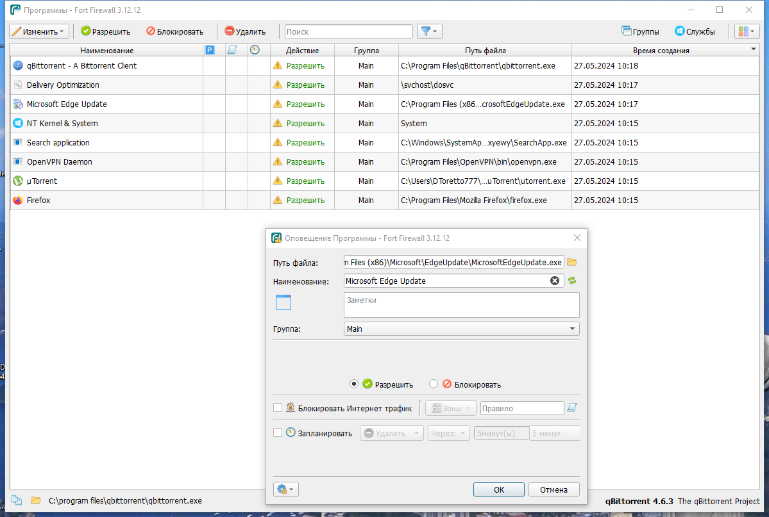Image resolution: width=769 pixels, height=517 pixels.
Task: Sort by Наименование column header
Action: 106,50
